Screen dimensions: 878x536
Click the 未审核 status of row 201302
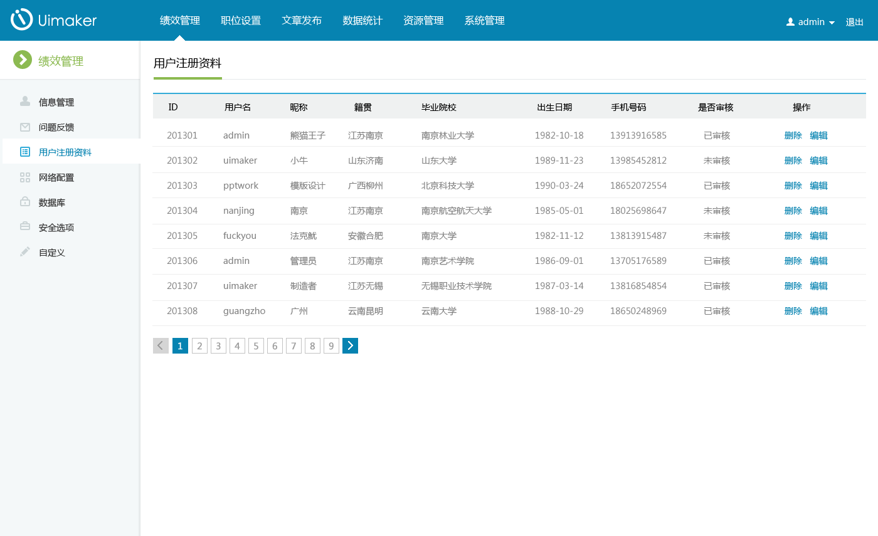pos(717,160)
